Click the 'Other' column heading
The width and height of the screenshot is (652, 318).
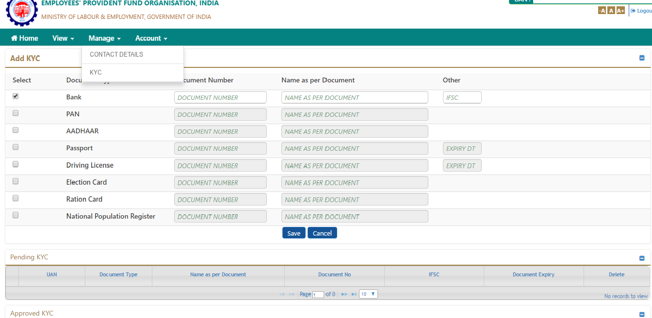pos(452,80)
